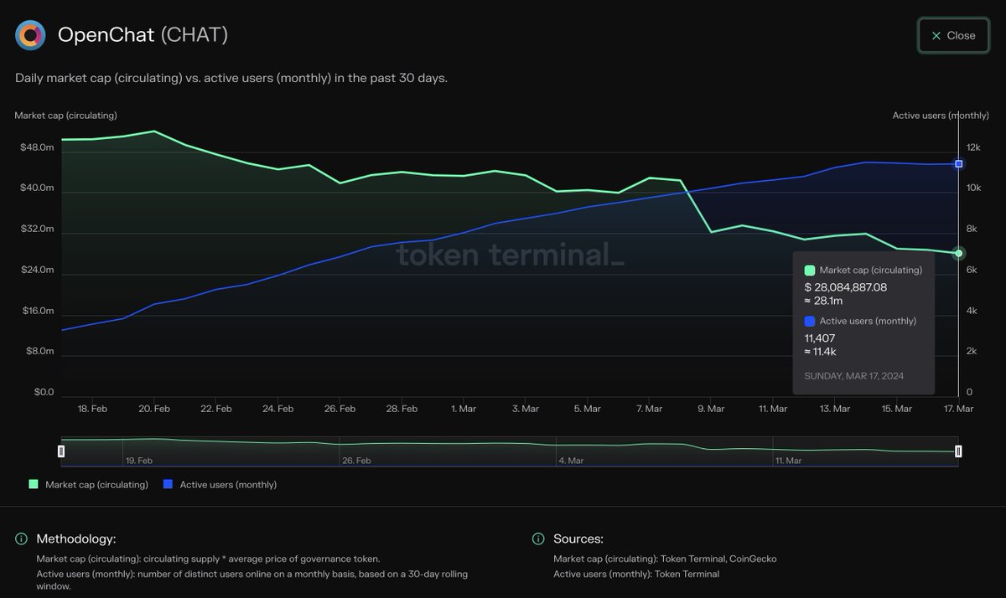The height and width of the screenshot is (598, 1006).
Task: Click the 24. Feb x-axis label
Action: pos(278,409)
